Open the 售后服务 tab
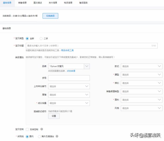Viewport: 164px width, 141px height. point(83,3)
